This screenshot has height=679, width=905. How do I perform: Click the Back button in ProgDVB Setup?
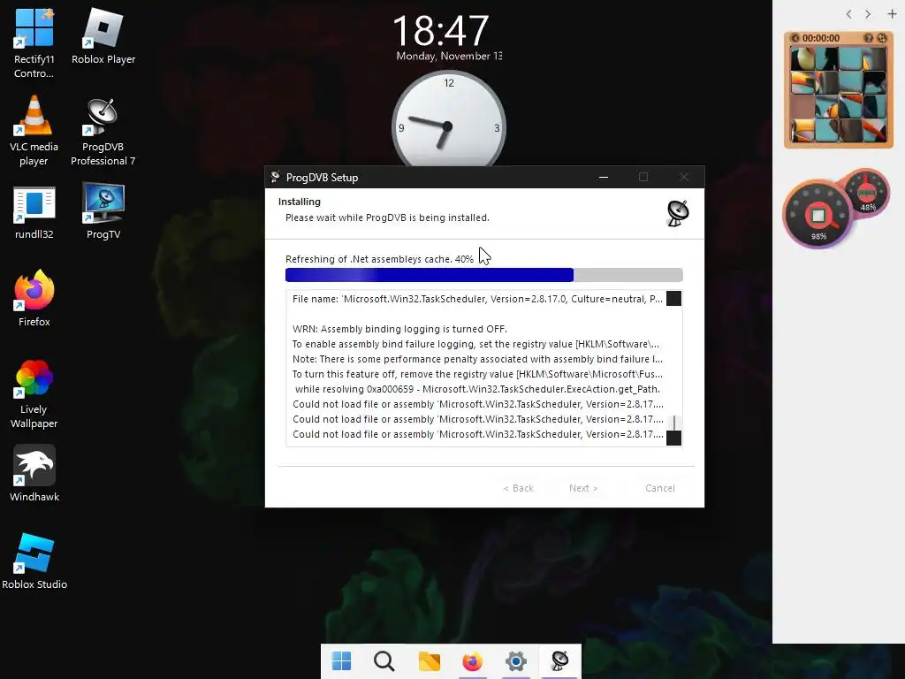pyautogui.click(x=518, y=488)
